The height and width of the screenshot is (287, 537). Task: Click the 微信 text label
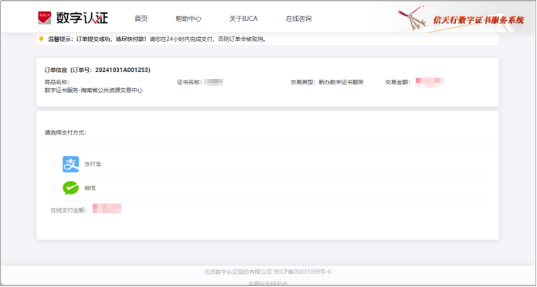(90, 188)
